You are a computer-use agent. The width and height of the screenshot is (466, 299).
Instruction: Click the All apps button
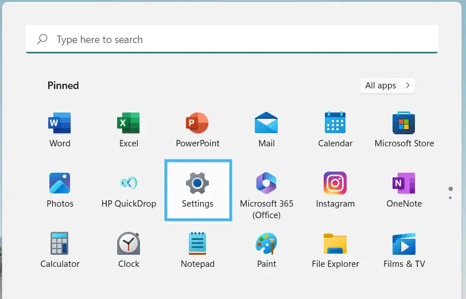387,86
